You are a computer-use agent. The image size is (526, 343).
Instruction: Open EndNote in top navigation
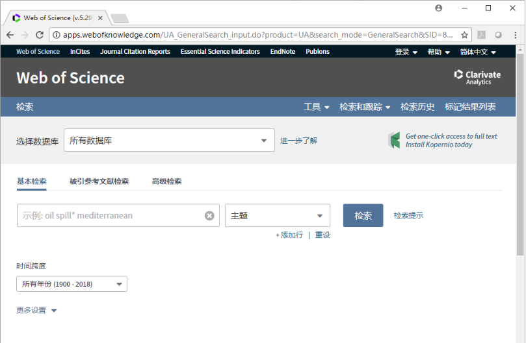283,51
